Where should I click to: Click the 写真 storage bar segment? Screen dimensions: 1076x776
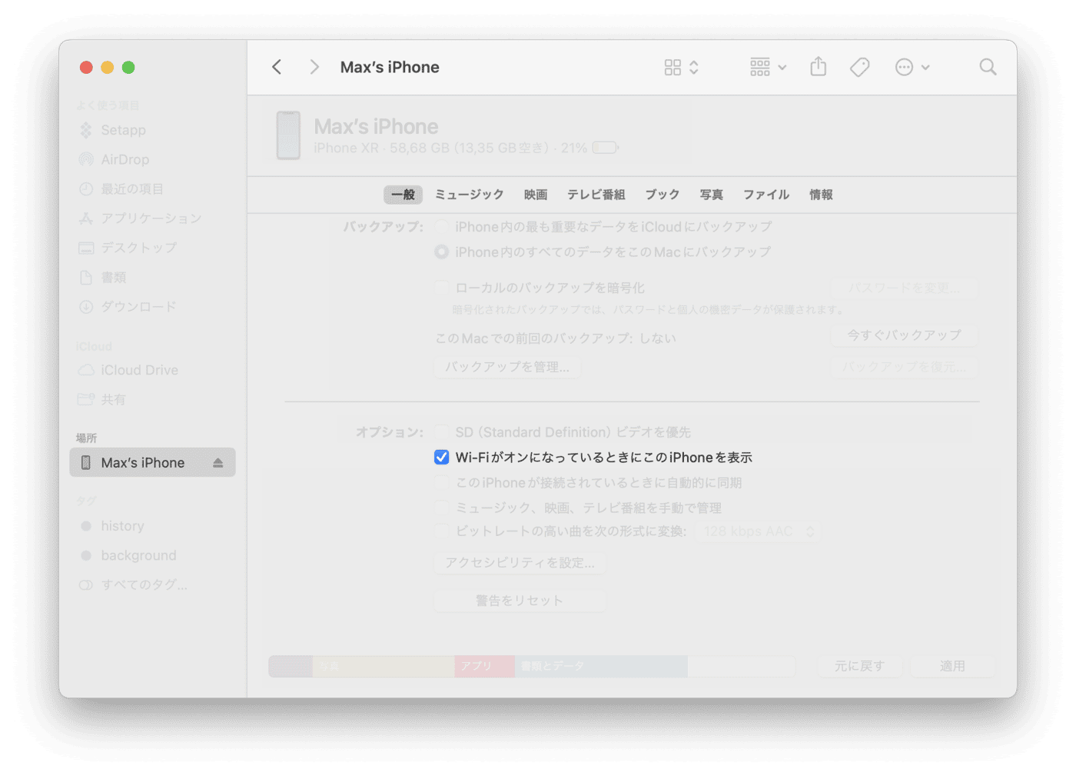384,666
